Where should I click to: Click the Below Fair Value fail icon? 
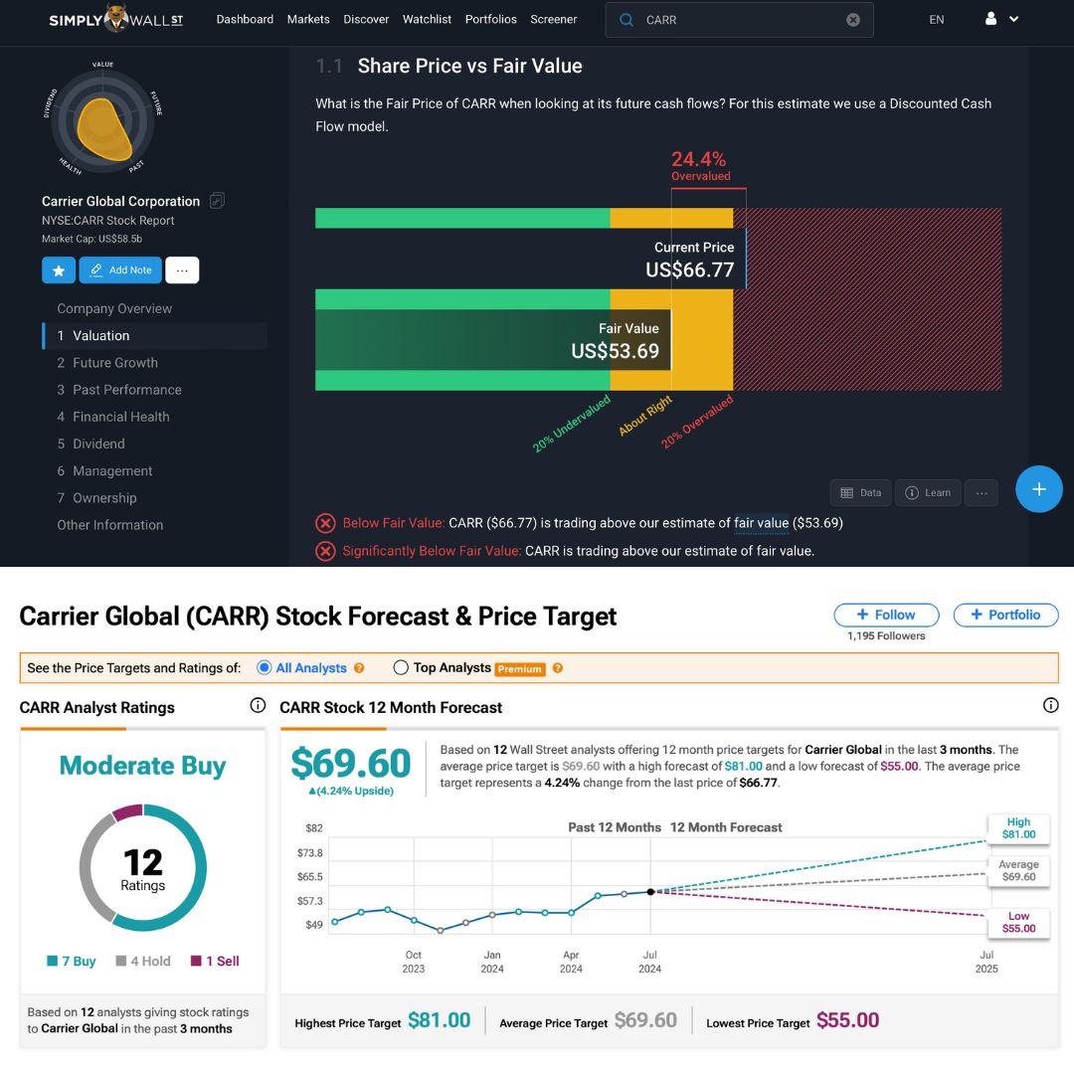[x=325, y=523]
